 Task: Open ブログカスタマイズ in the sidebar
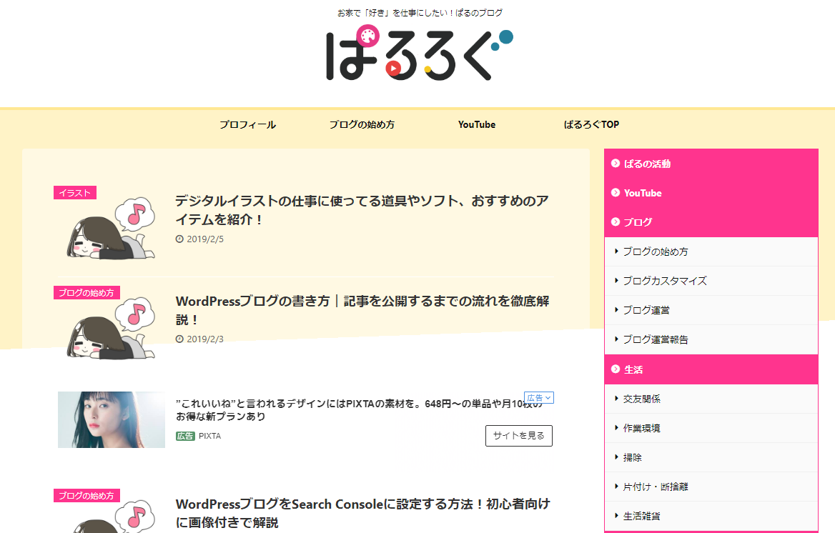[x=711, y=281]
